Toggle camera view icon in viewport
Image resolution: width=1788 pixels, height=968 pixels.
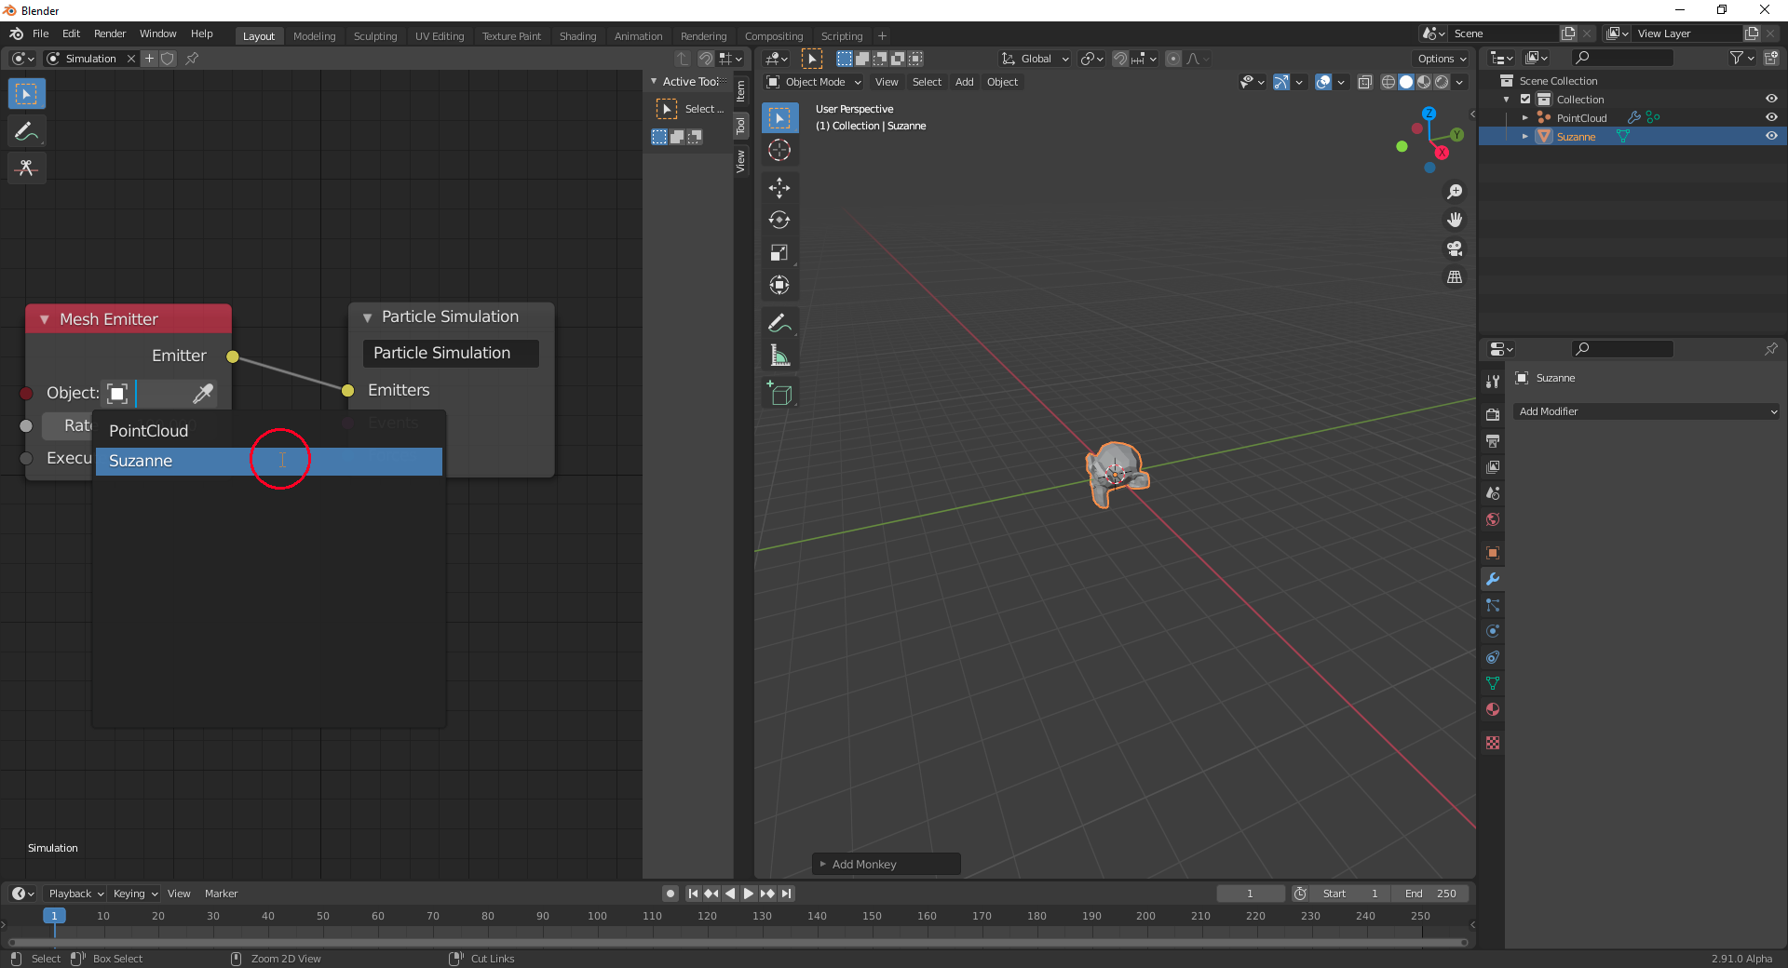tap(1454, 249)
